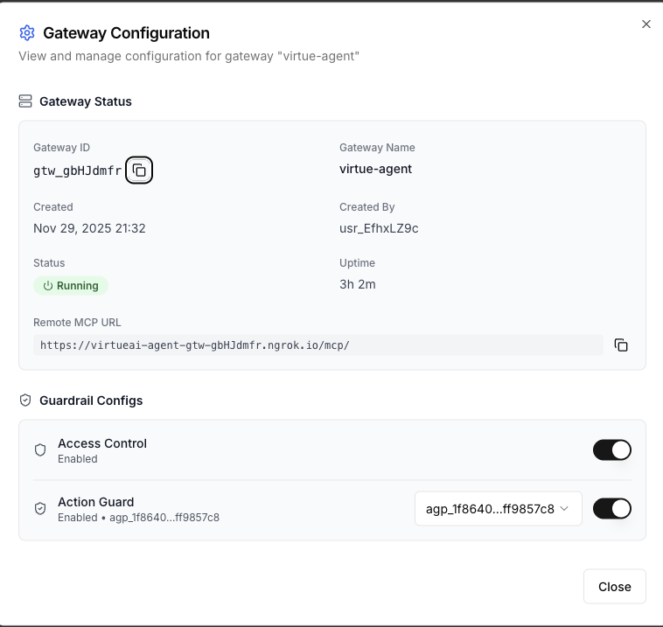Turn off the Action Guard toggle
This screenshot has height=627, width=663.
611,508
